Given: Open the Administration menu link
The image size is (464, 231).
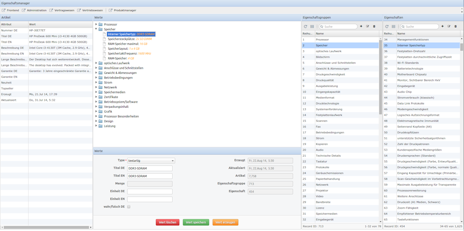Looking at the screenshot, I should 34,10.
